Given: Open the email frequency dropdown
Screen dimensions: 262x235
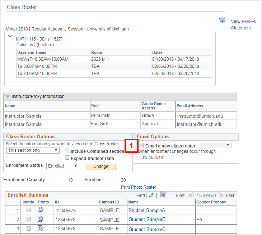Looking at the screenshot, I should tap(215, 145).
